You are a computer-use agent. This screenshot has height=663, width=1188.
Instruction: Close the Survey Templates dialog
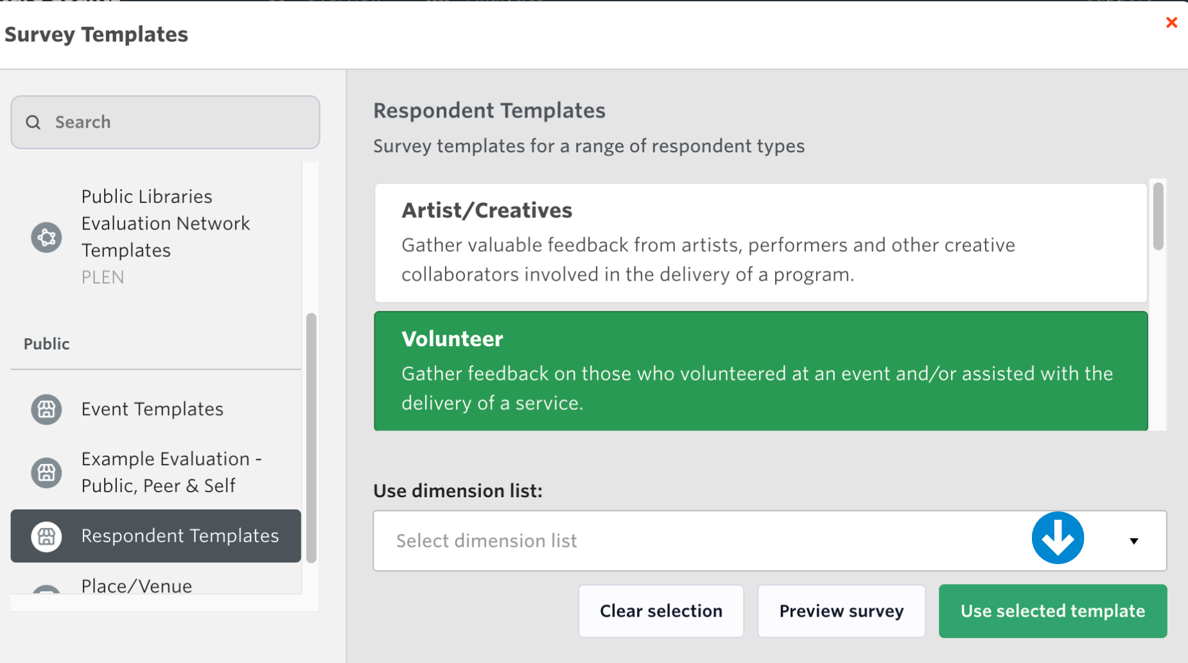pyautogui.click(x=1171, y=22)
